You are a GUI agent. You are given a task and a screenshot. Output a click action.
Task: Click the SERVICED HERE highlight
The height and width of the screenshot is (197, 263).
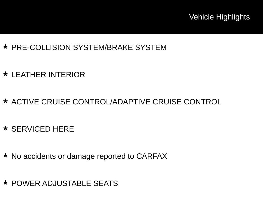(43, 129)
